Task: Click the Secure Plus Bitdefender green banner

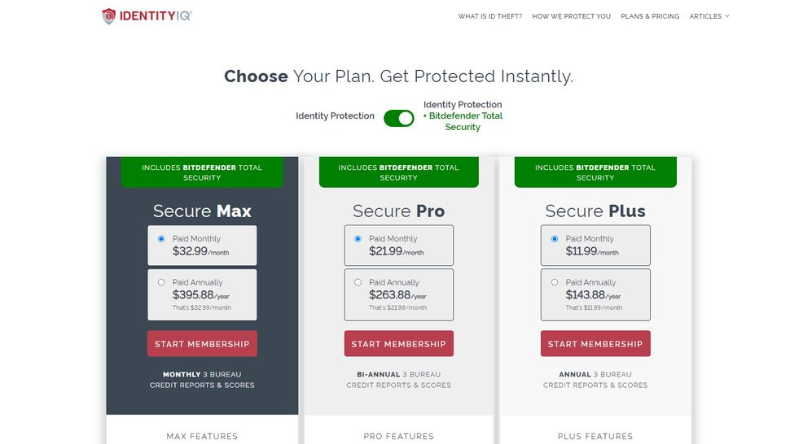Action: click(595, 172)
